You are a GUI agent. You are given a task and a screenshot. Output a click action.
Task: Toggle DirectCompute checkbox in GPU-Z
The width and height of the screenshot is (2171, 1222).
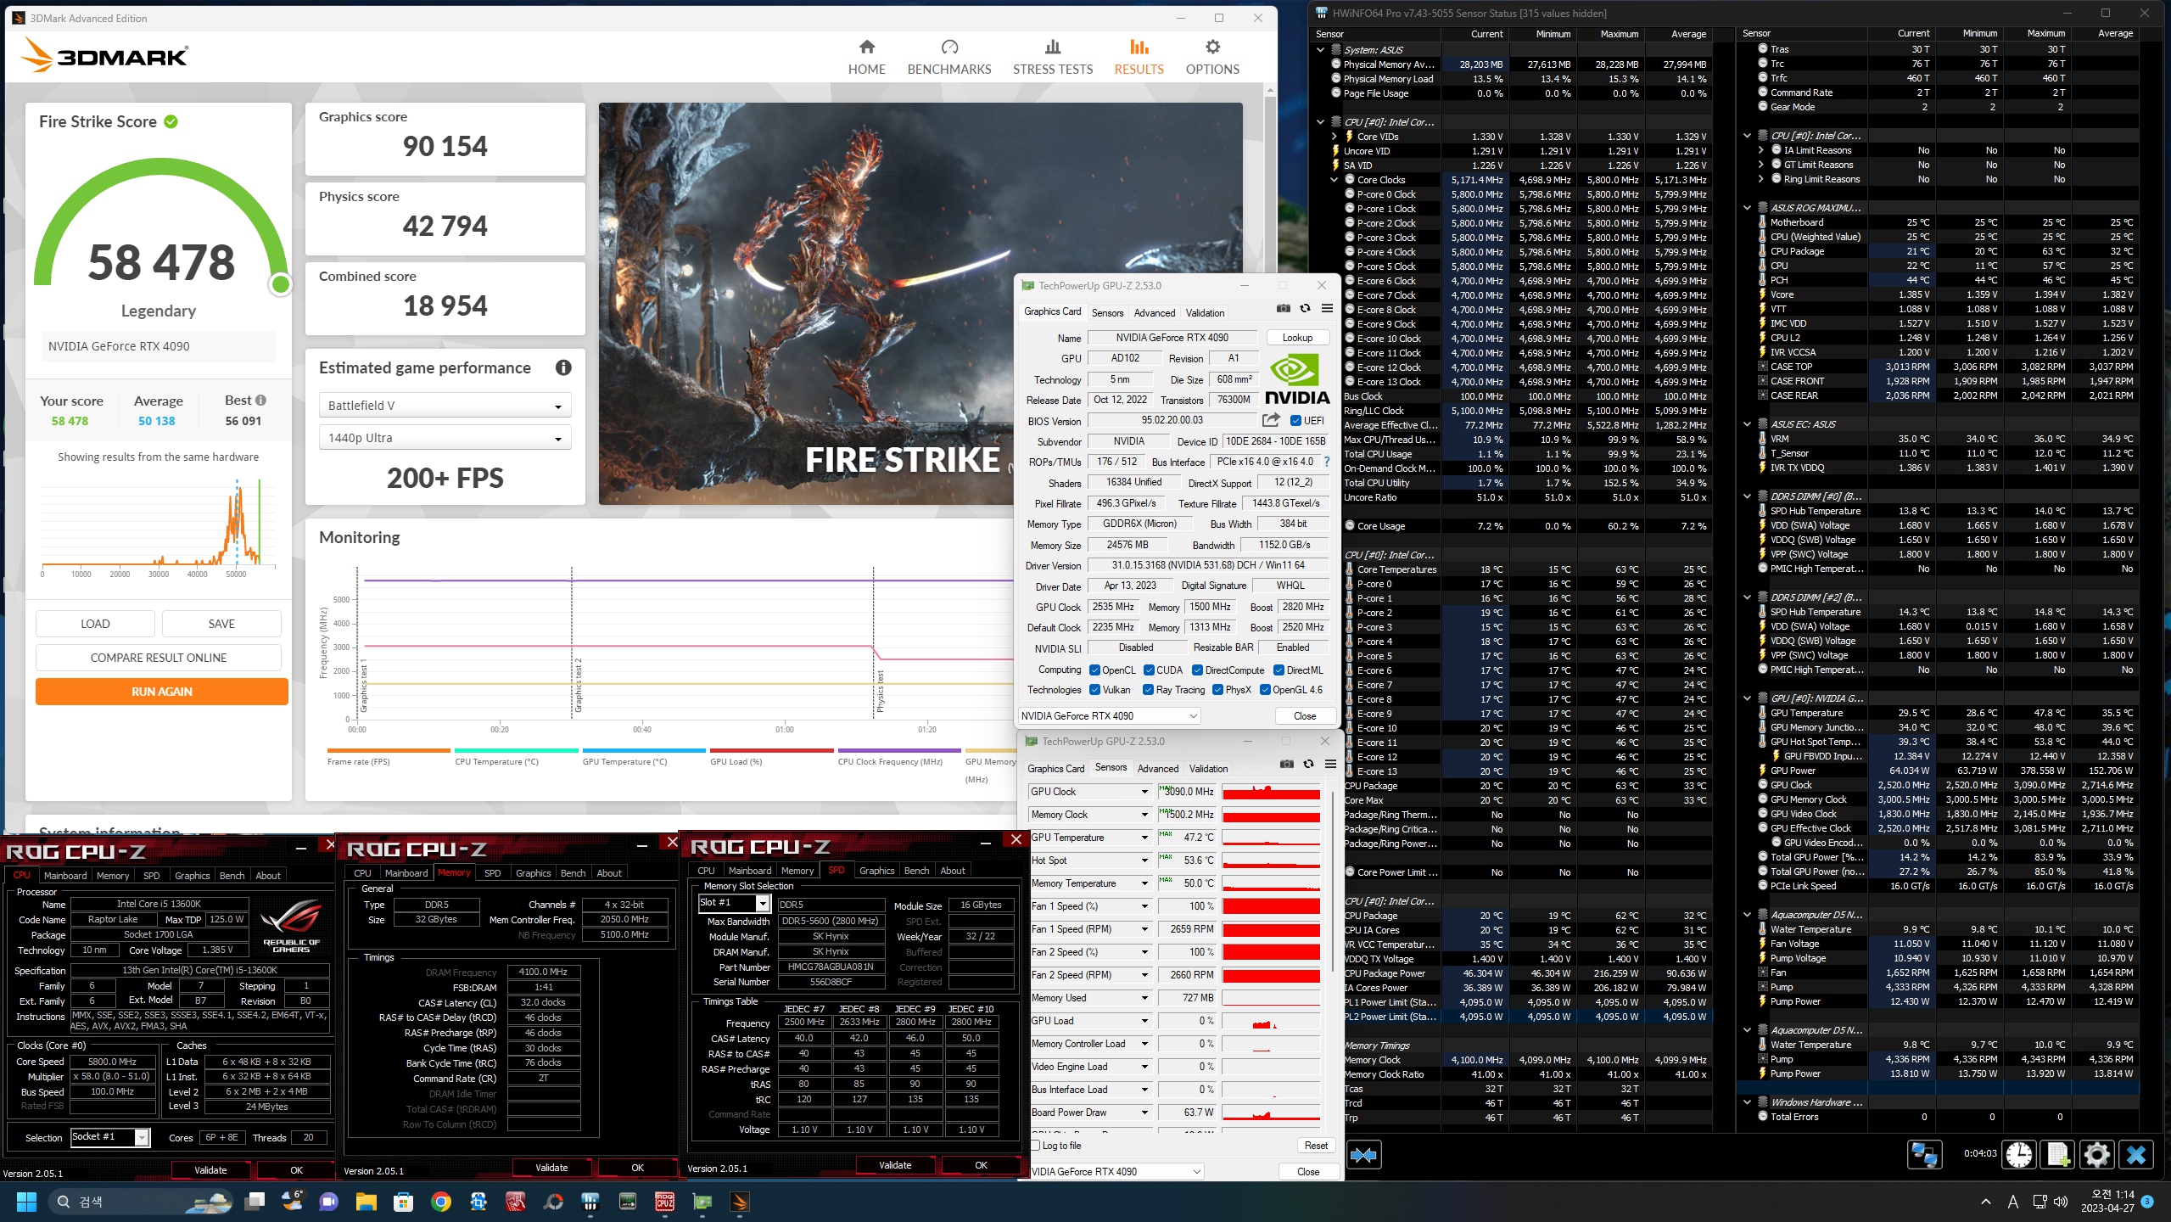1197,670
